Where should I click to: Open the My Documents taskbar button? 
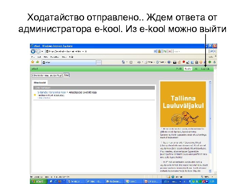coord(114,182)
